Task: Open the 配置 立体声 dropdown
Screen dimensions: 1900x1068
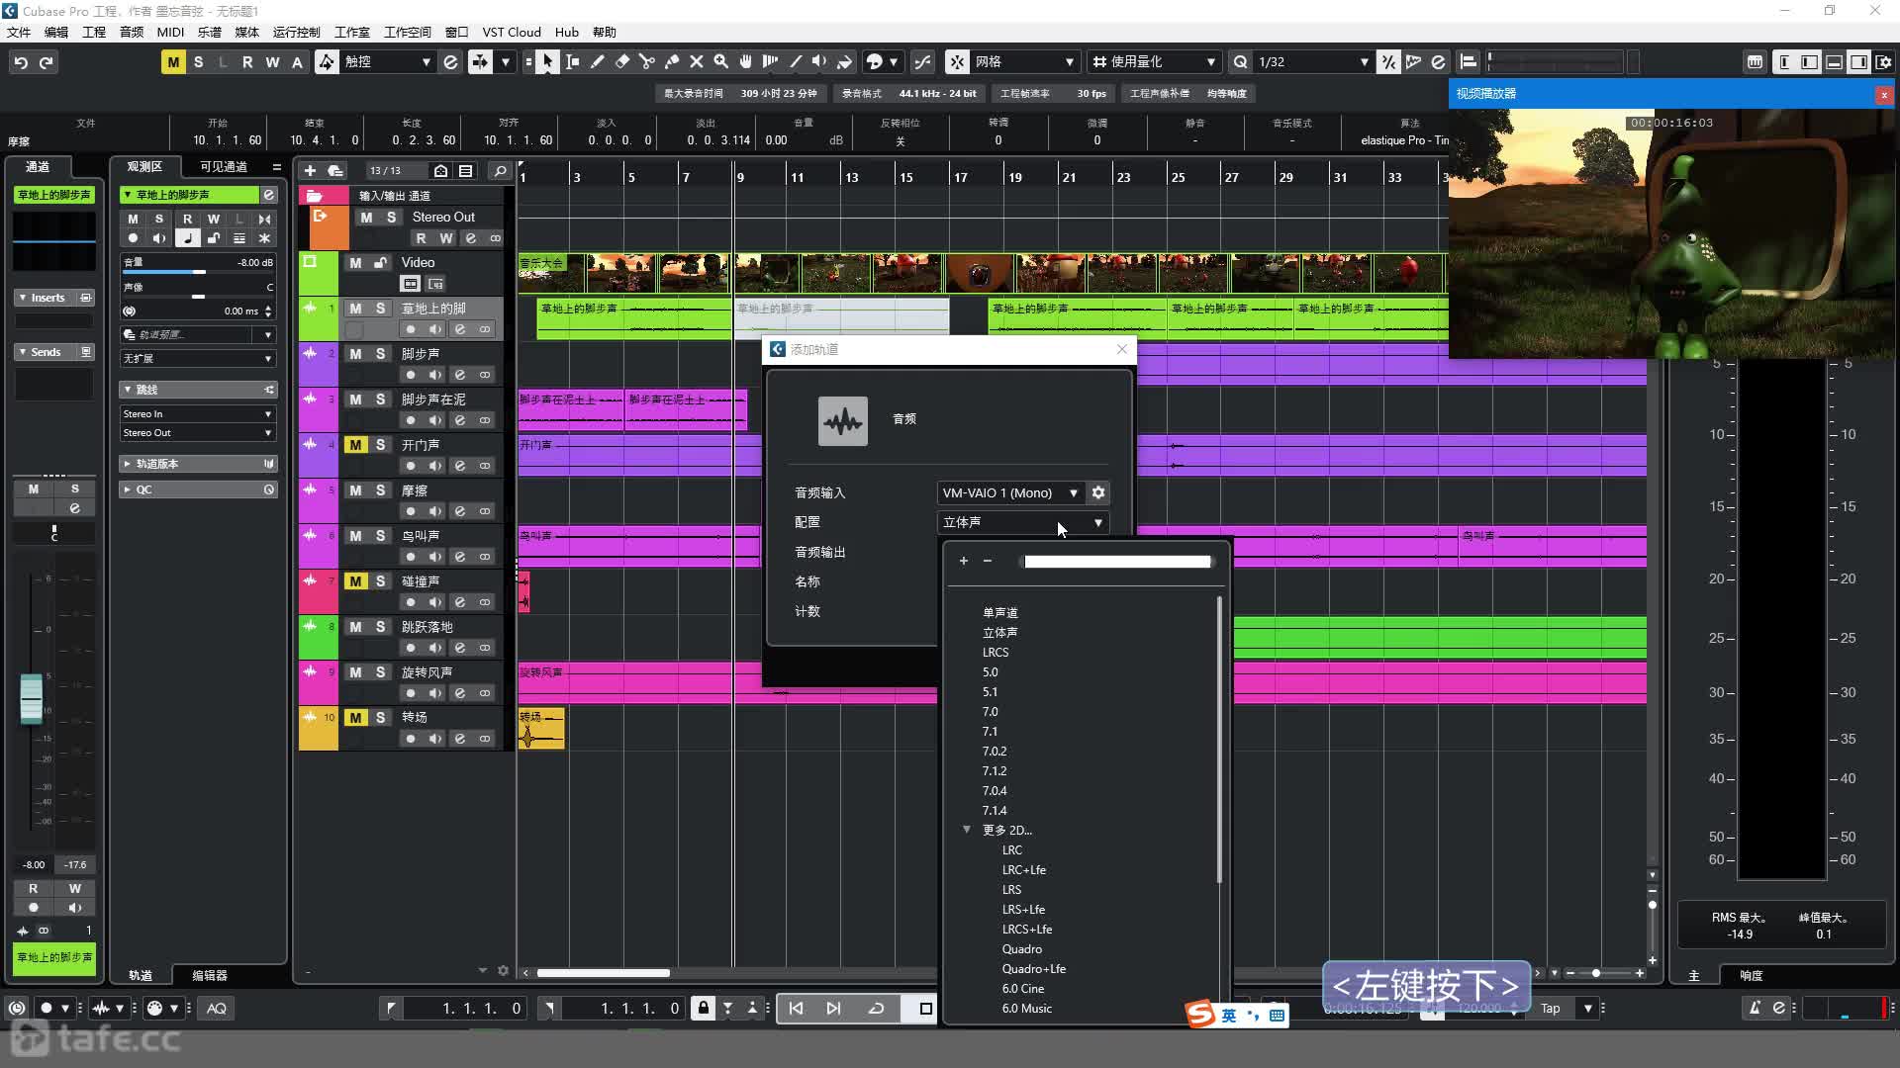Action: 1022,522
